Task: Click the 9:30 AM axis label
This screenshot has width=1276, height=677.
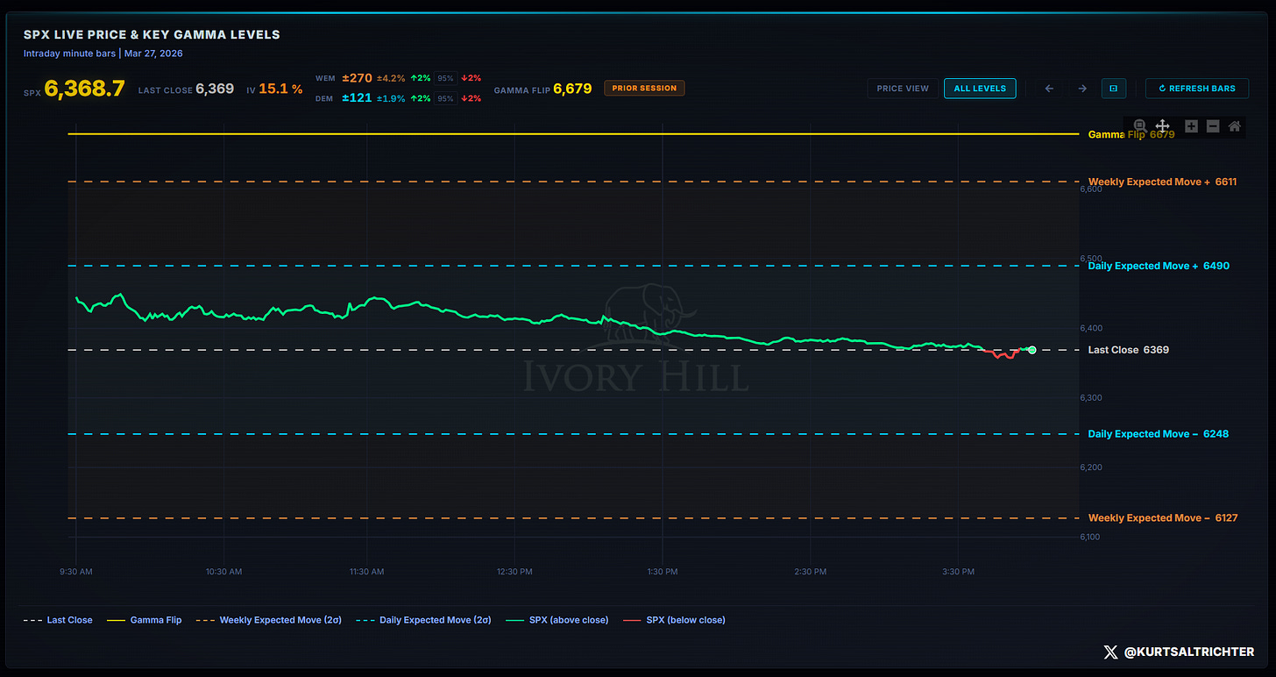Action: (76, 572)
